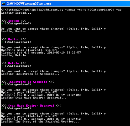Click the prompt above 'Updating page [[Derred]]'
This screenshot has width=130, height=126.
(x=53, y=47)
